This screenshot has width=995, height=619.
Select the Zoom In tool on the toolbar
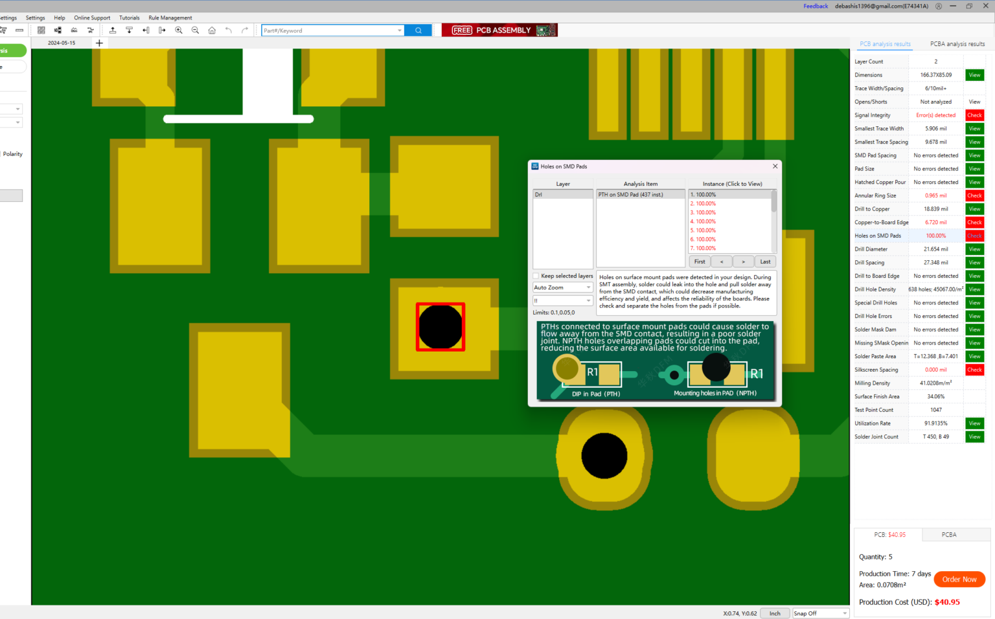[x=179, y=30]
